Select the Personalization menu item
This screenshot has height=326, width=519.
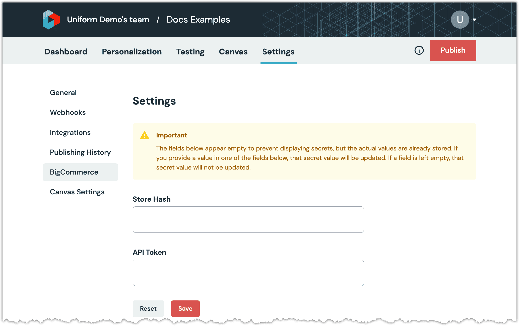pyautogui.click(x=132, y=51)
